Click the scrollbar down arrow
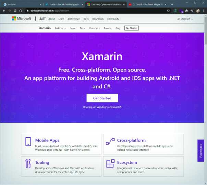The width and height of the screenshot is (207, 185). (206, 183)
